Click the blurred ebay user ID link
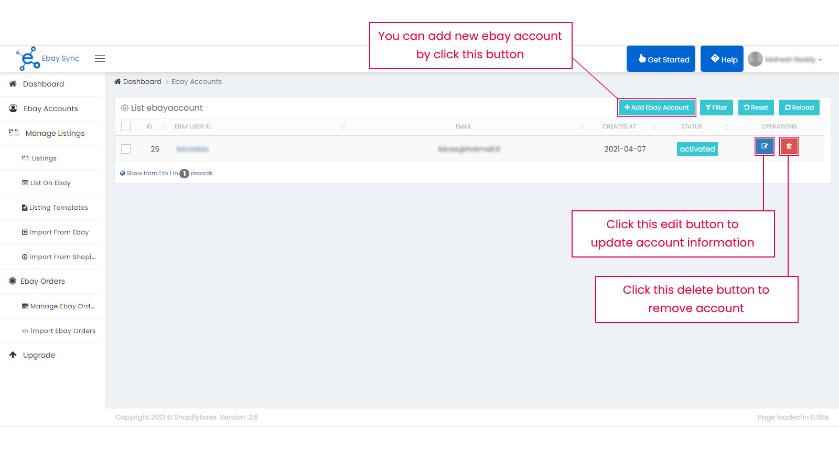 (192, 149)
